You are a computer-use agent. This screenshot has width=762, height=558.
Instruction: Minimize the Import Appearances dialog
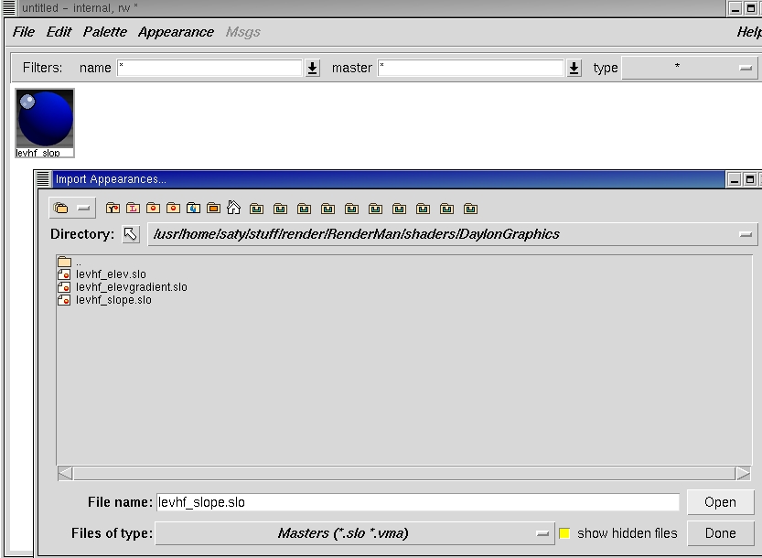pos(735,179)
